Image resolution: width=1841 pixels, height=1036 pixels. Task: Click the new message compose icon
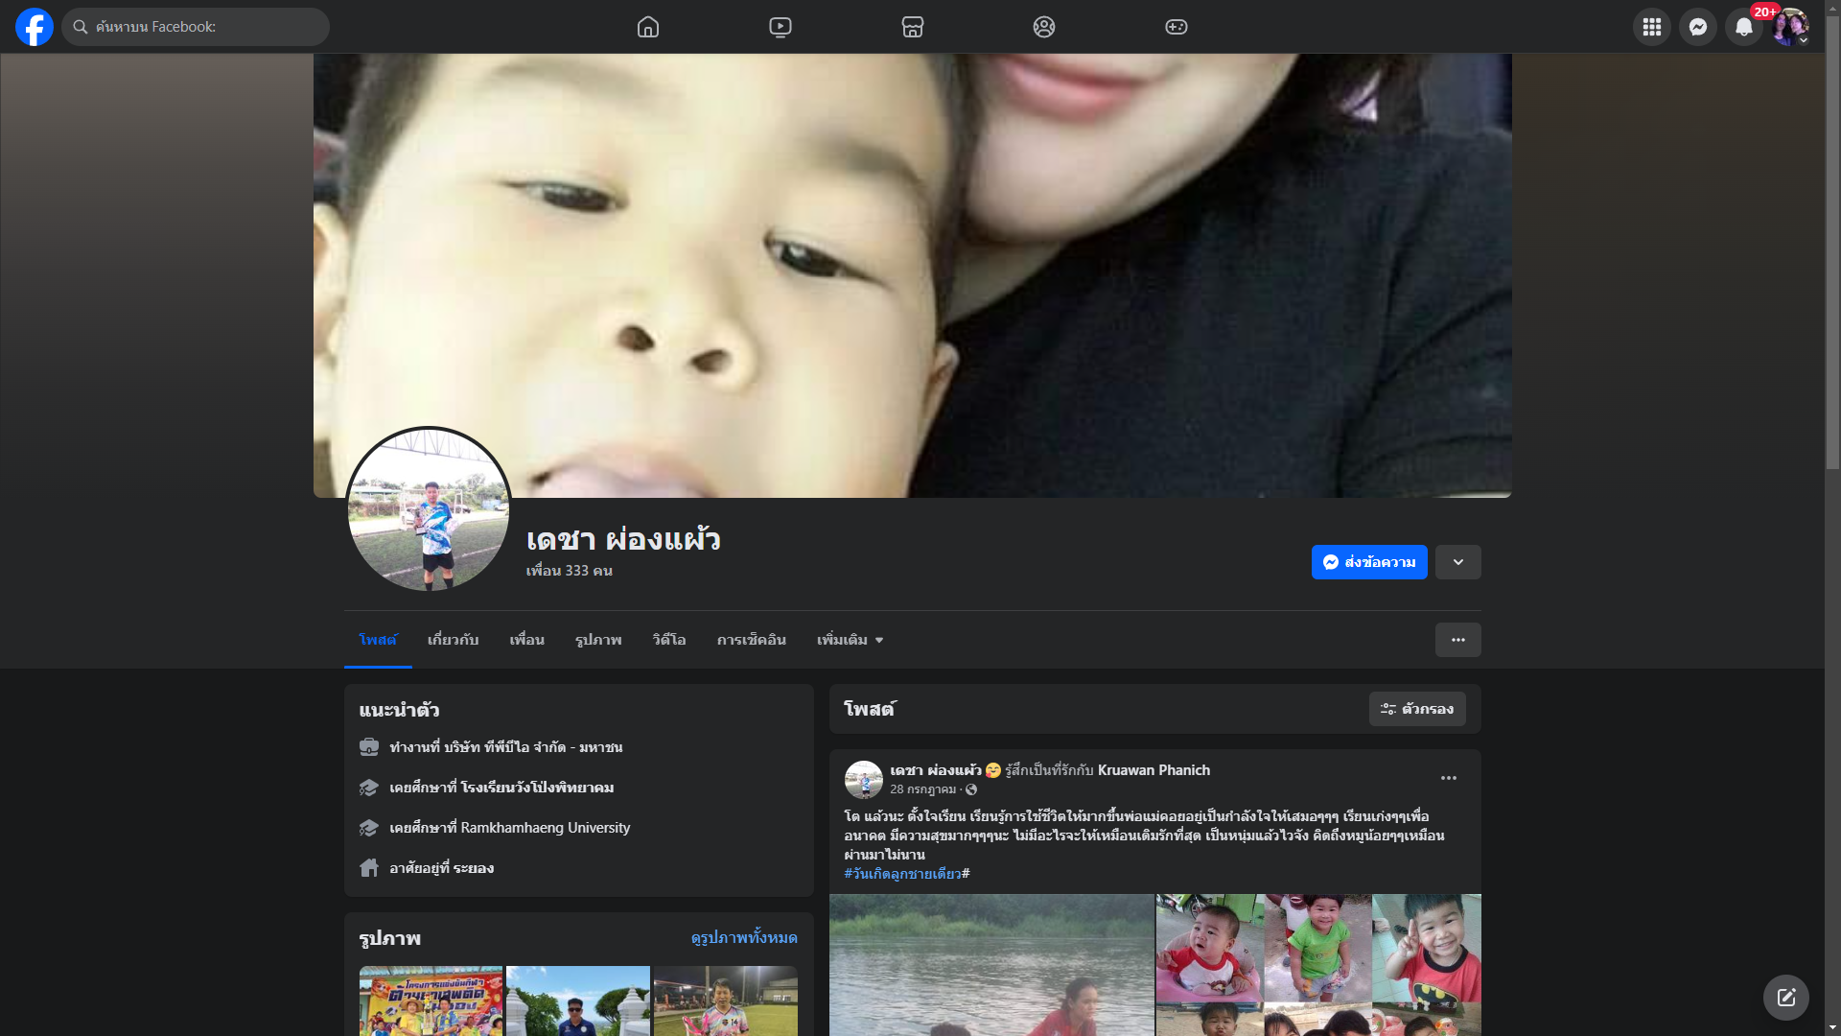1786,998
